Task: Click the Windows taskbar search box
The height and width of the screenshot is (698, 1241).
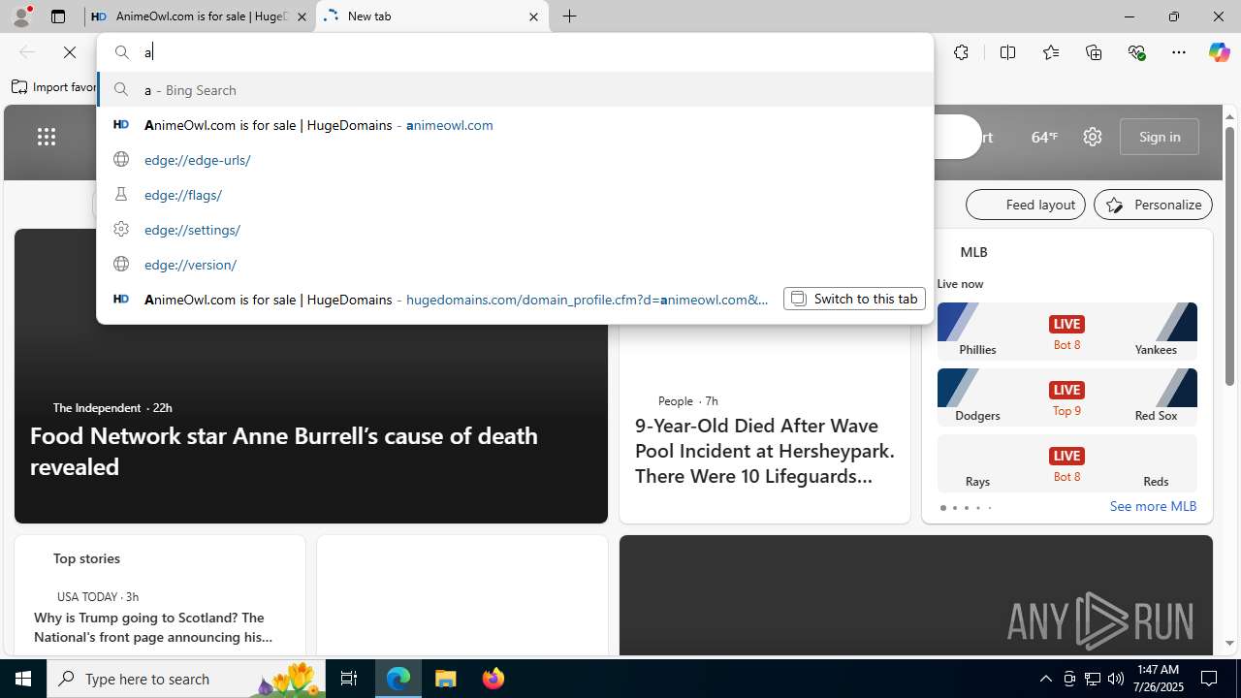Action: click(184, 679)
